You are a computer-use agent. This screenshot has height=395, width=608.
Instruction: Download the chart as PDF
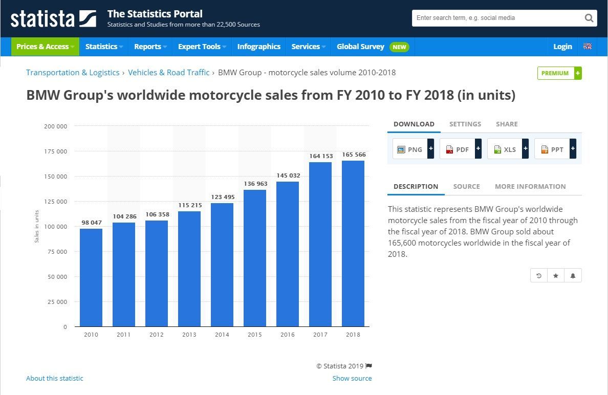[457, 149]
